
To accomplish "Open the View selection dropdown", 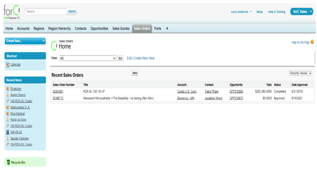I will pyautogui.click(x=88, y=58).
